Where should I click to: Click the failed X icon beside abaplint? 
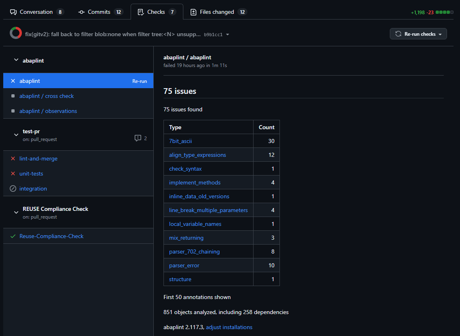click(x=13, y=81)
